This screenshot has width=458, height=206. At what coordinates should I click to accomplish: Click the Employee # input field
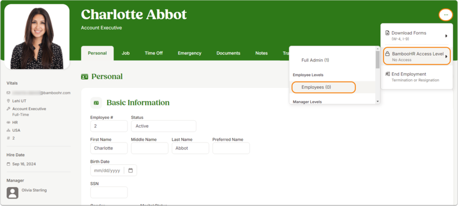109,126
